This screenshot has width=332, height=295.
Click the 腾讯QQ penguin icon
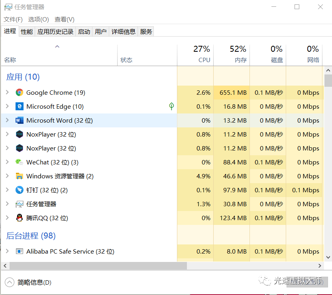(19, 218)
